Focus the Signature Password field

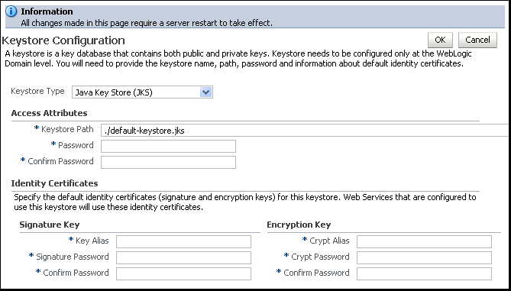183,257
